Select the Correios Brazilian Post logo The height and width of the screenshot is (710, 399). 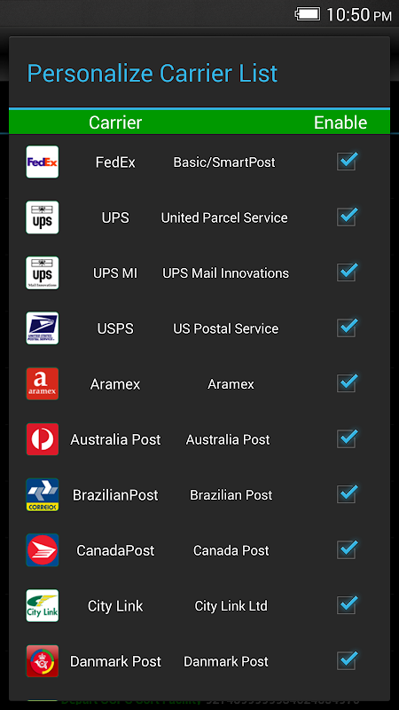(x=42, y=495)
